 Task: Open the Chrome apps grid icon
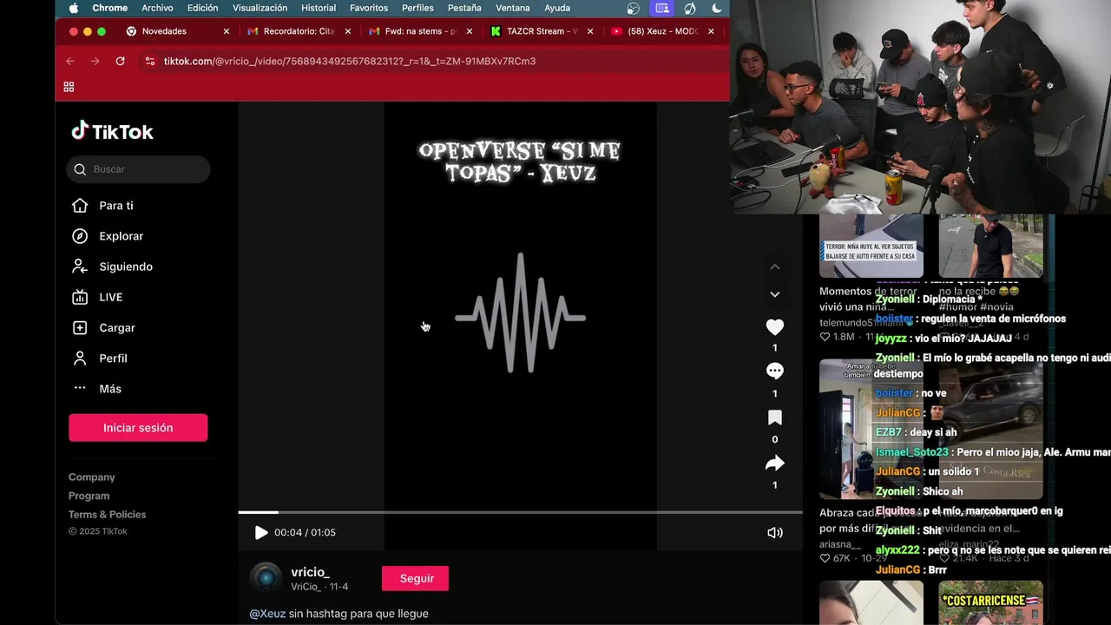[x=69, y=87]
